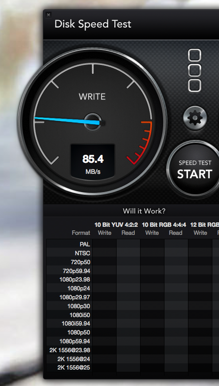
Task: Select the 10 Bit RGB 4:4:4 column header
Action: coord(164,225)
